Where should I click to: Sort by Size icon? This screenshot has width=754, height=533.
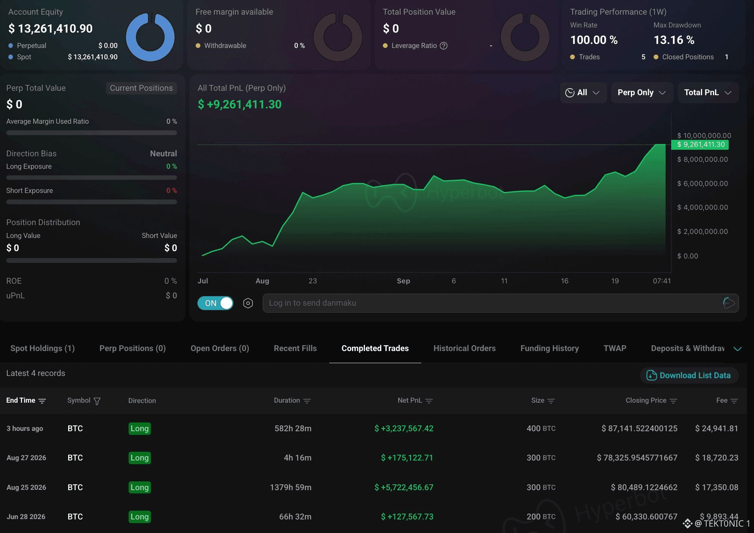pos(551,401)
